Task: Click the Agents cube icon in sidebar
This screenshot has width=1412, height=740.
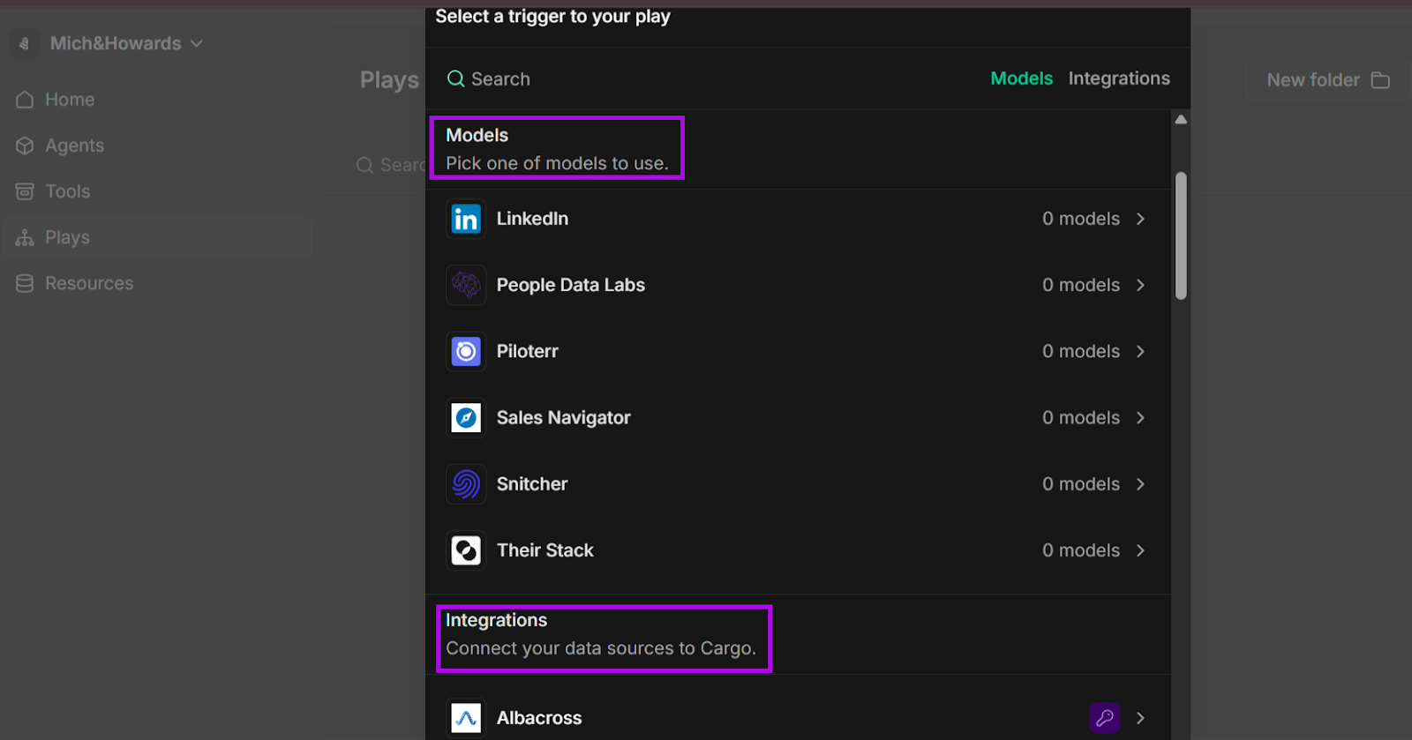Action: [x=25, y=146]
